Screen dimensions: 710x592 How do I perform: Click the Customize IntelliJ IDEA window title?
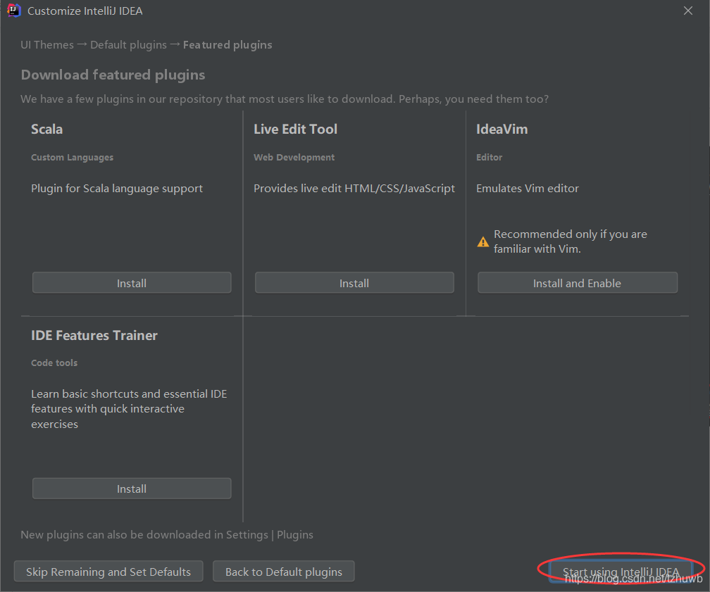(x=85, y=11)
